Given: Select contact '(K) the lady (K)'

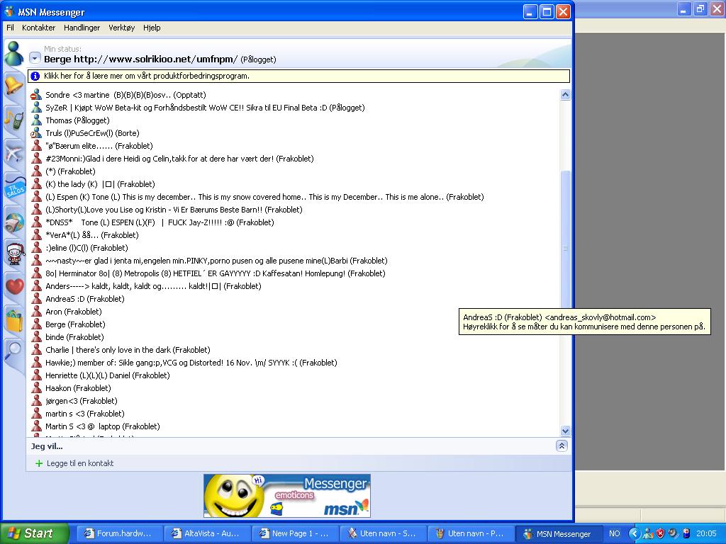Looking at the screenshot, I should 100,184.
